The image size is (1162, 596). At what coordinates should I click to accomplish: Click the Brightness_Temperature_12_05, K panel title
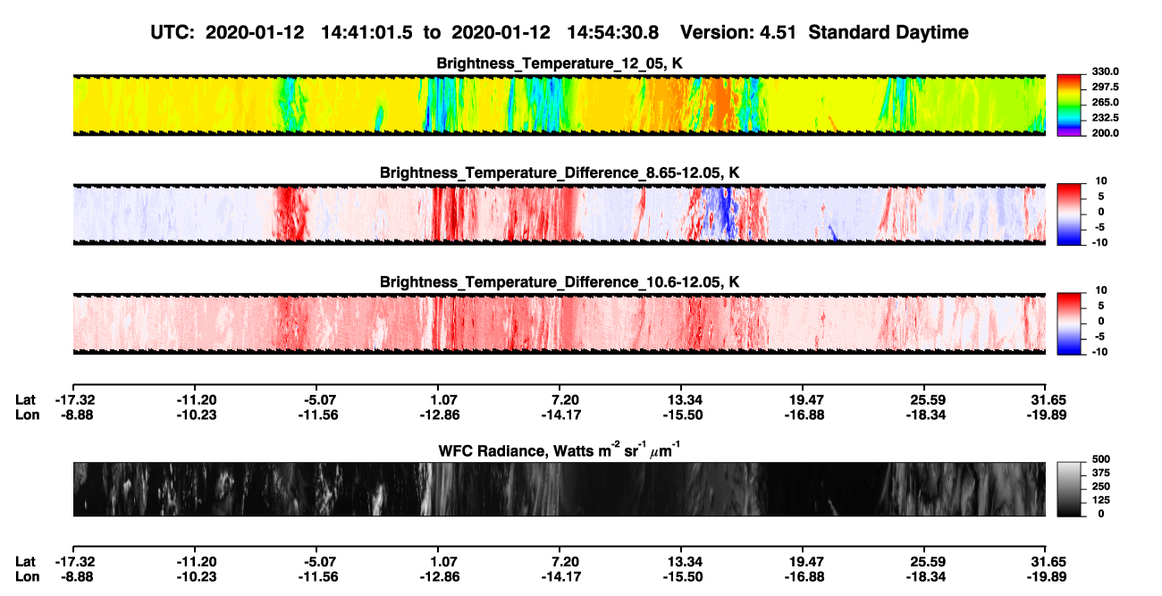tap(559, 63)
